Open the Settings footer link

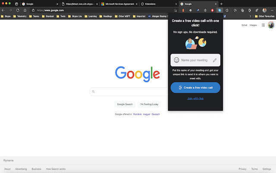(x=267, y=169)
